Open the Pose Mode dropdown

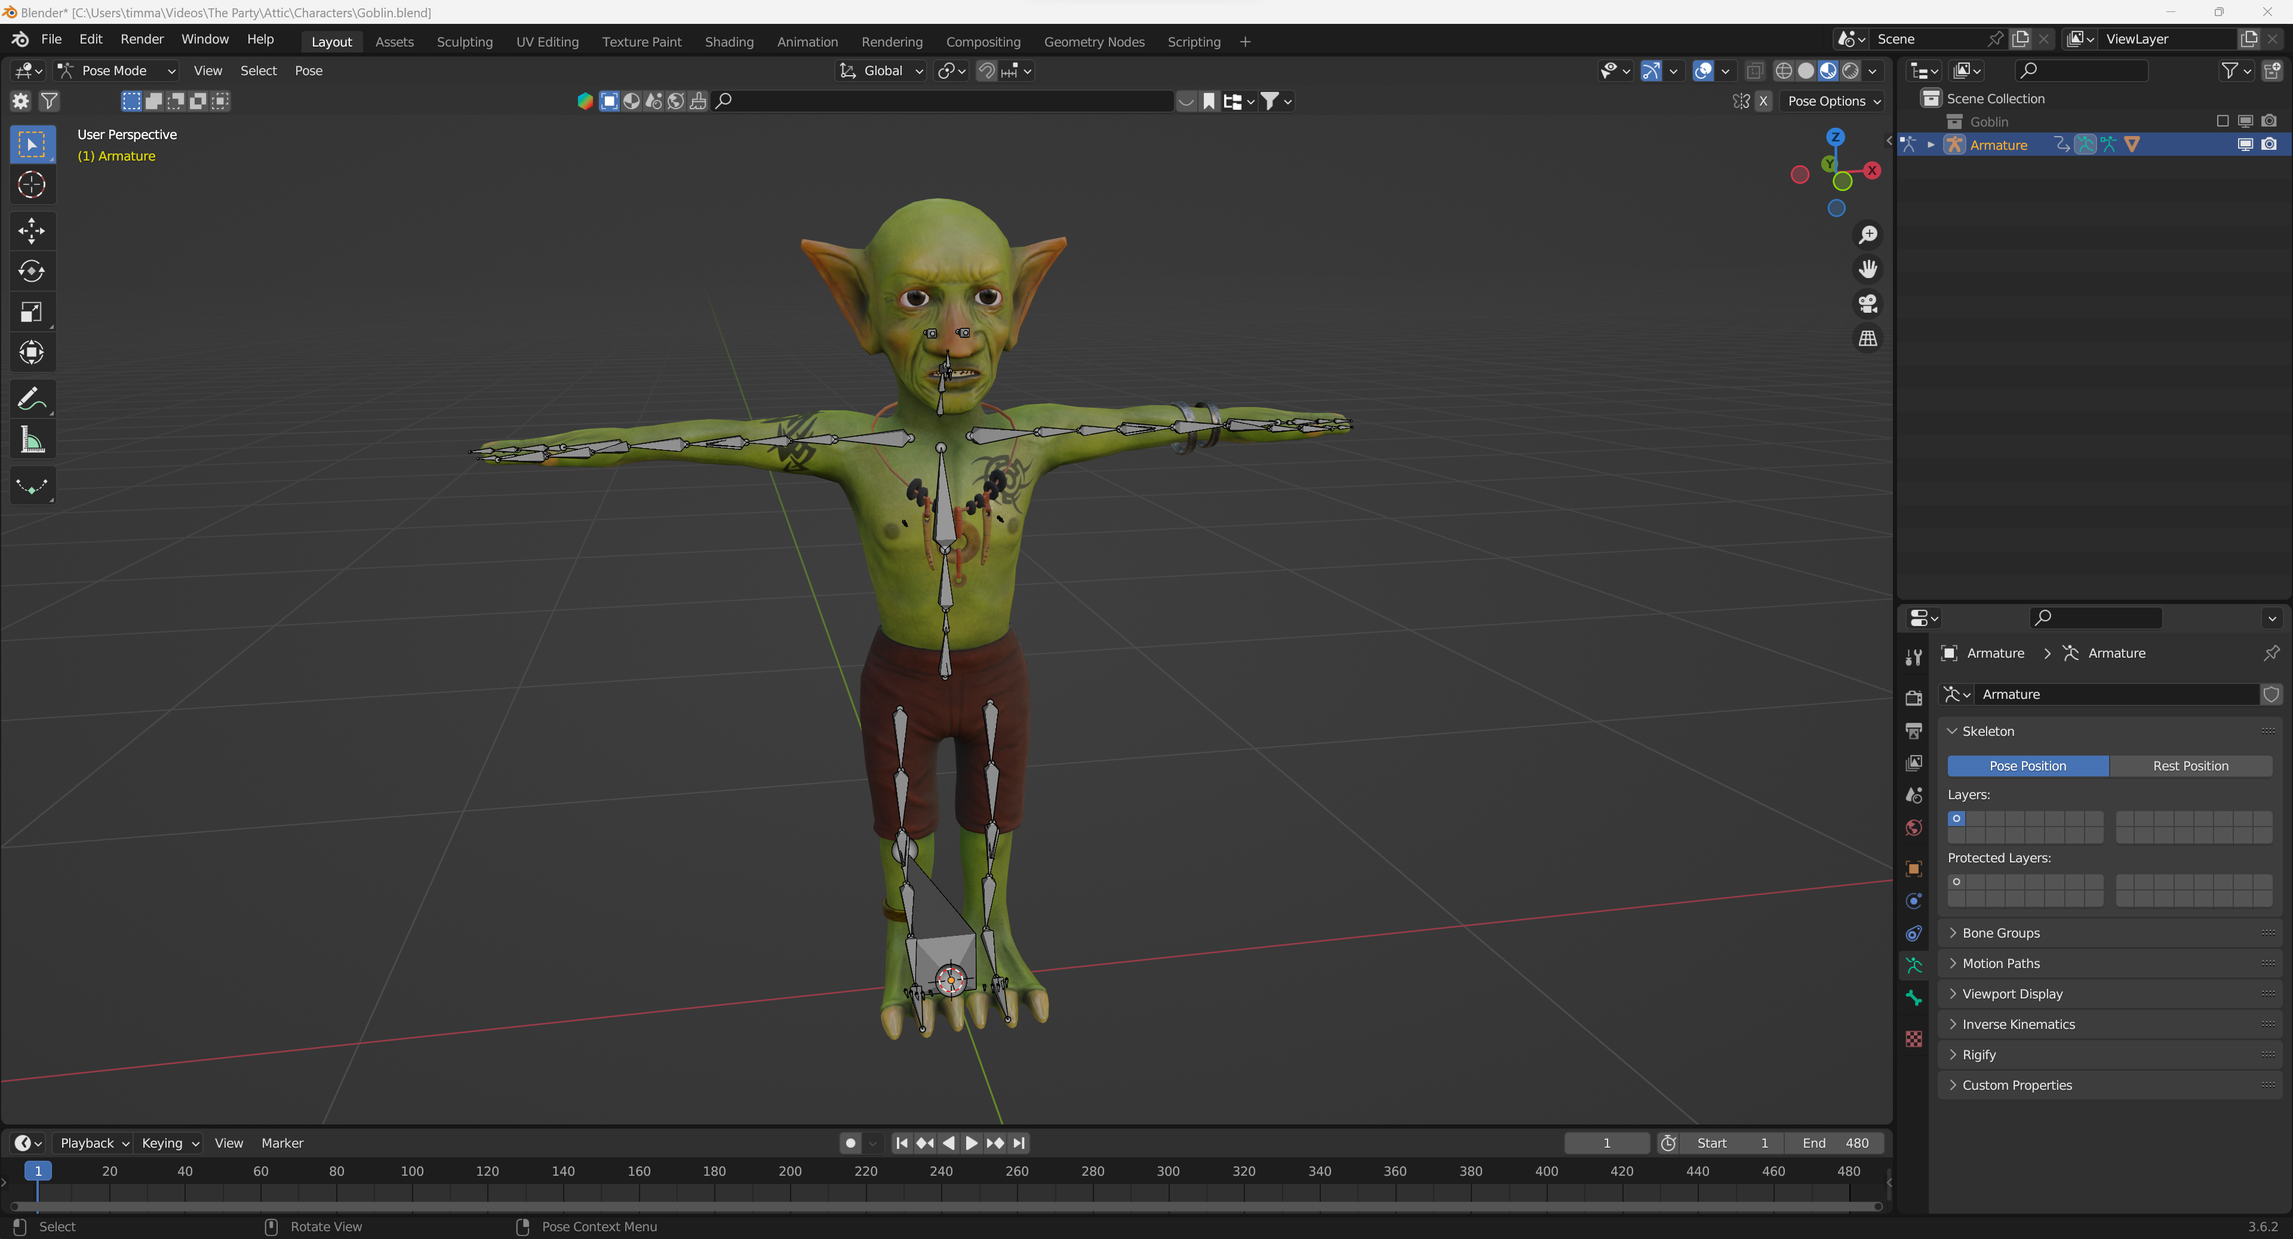116,71
